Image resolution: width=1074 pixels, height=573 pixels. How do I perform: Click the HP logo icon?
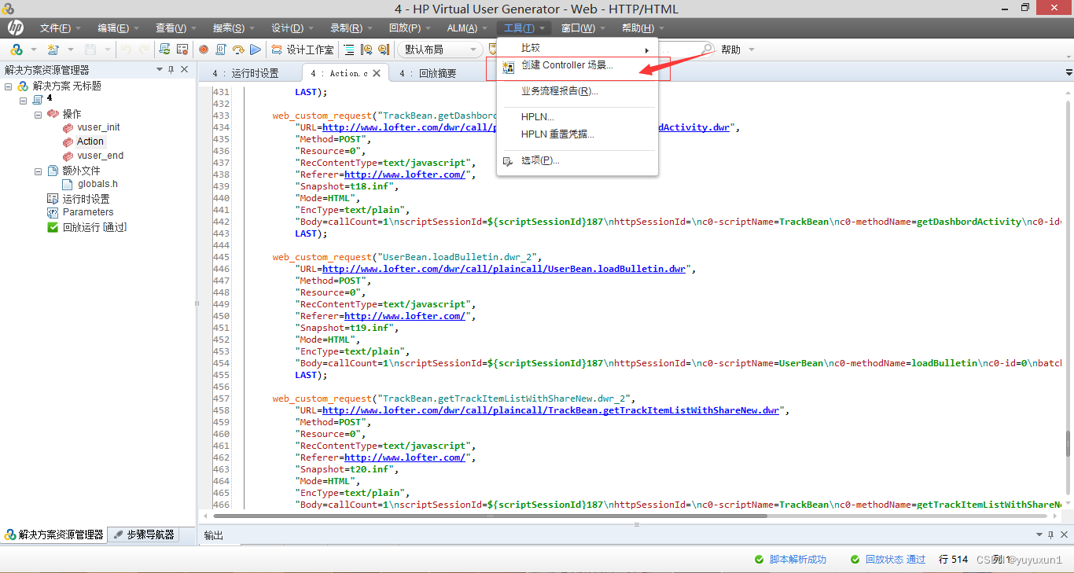coord(15,28)
